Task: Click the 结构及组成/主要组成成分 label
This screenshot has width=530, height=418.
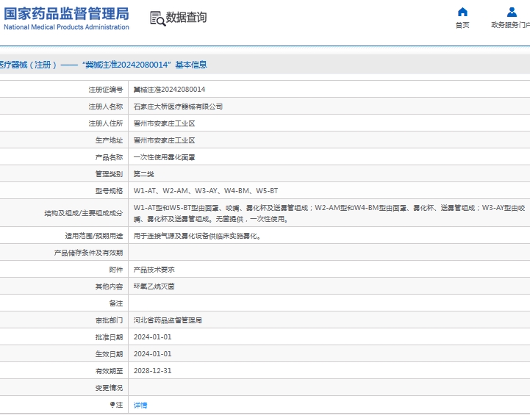Action: (84, 213)
